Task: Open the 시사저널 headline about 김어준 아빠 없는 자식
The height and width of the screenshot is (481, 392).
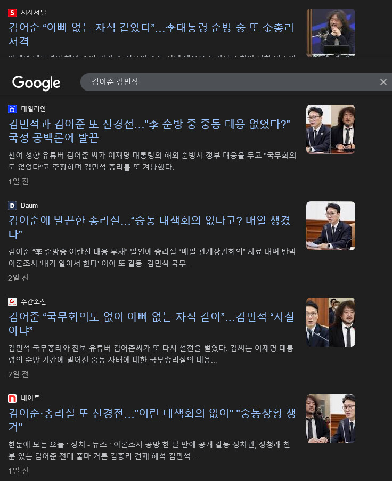Action: 151,34
